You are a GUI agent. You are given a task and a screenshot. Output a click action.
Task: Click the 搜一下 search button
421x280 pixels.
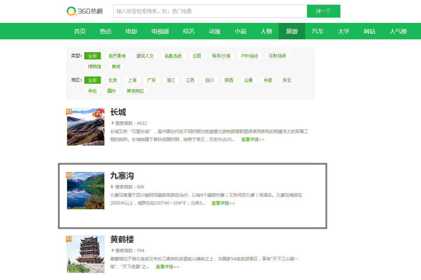tap(323, 11)
